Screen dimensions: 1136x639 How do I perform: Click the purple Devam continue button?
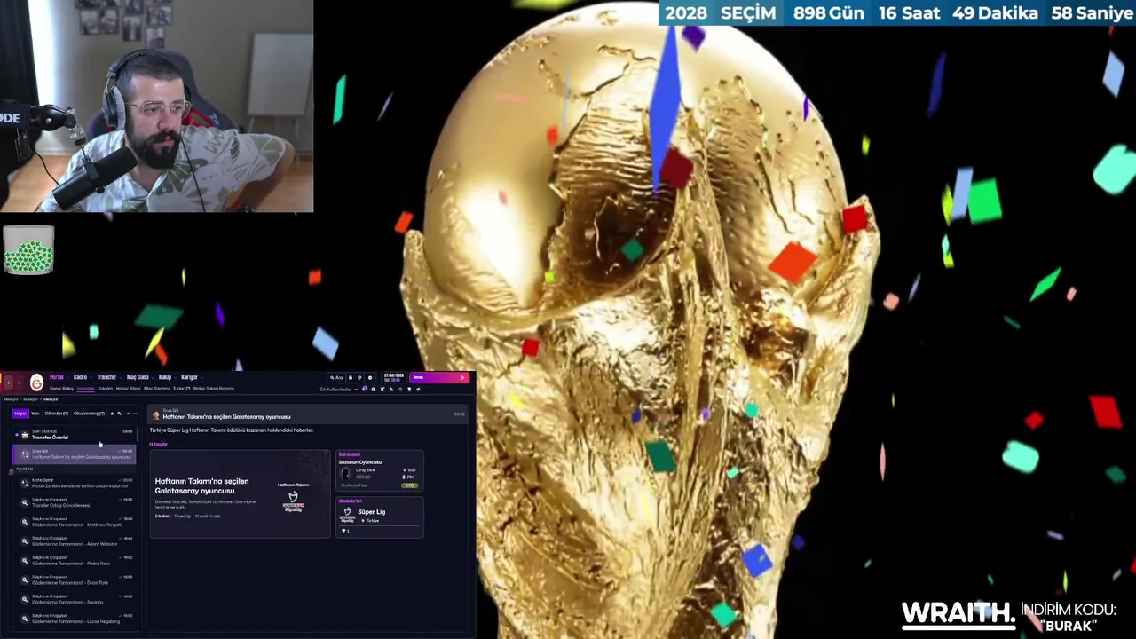point(439,377)
